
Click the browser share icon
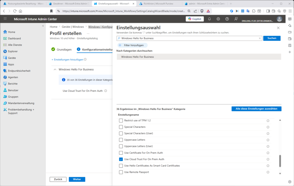click(x=195, y=11)
